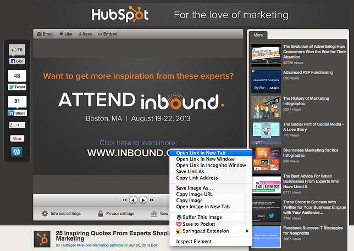The height and width of the screenshot is (251, 354).
Task: Click the Email button above the slide
Action: pyautogui.click(x=45, y=34)
